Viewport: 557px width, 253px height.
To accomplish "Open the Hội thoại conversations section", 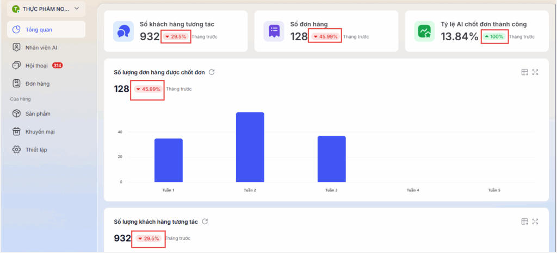I will (36, 66).
